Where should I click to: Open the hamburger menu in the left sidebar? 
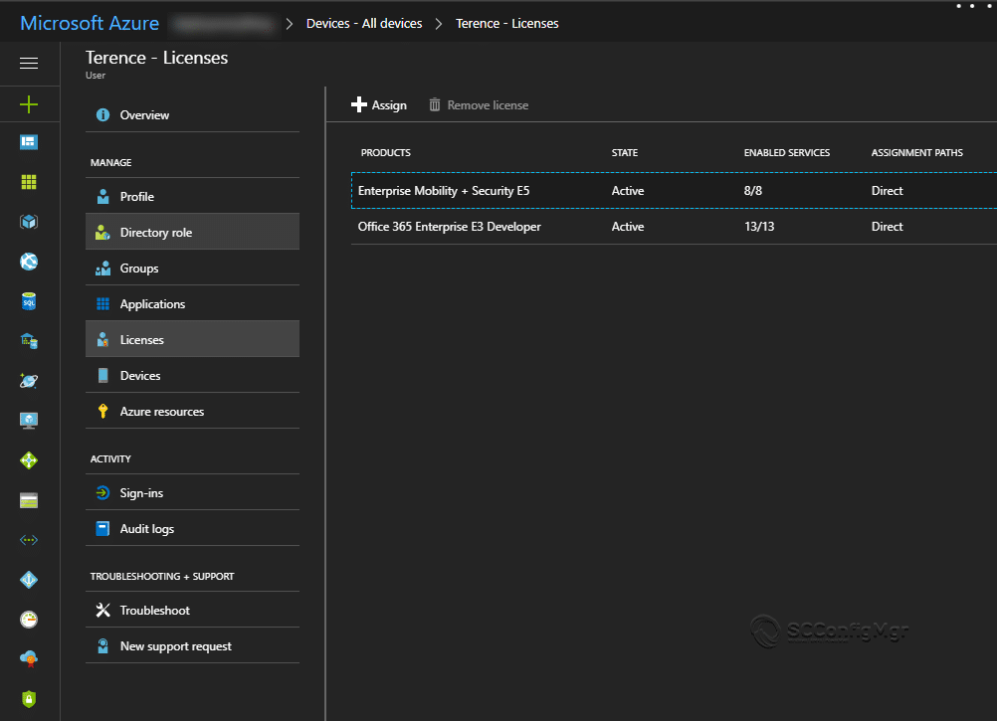click(x=29, y=63)
